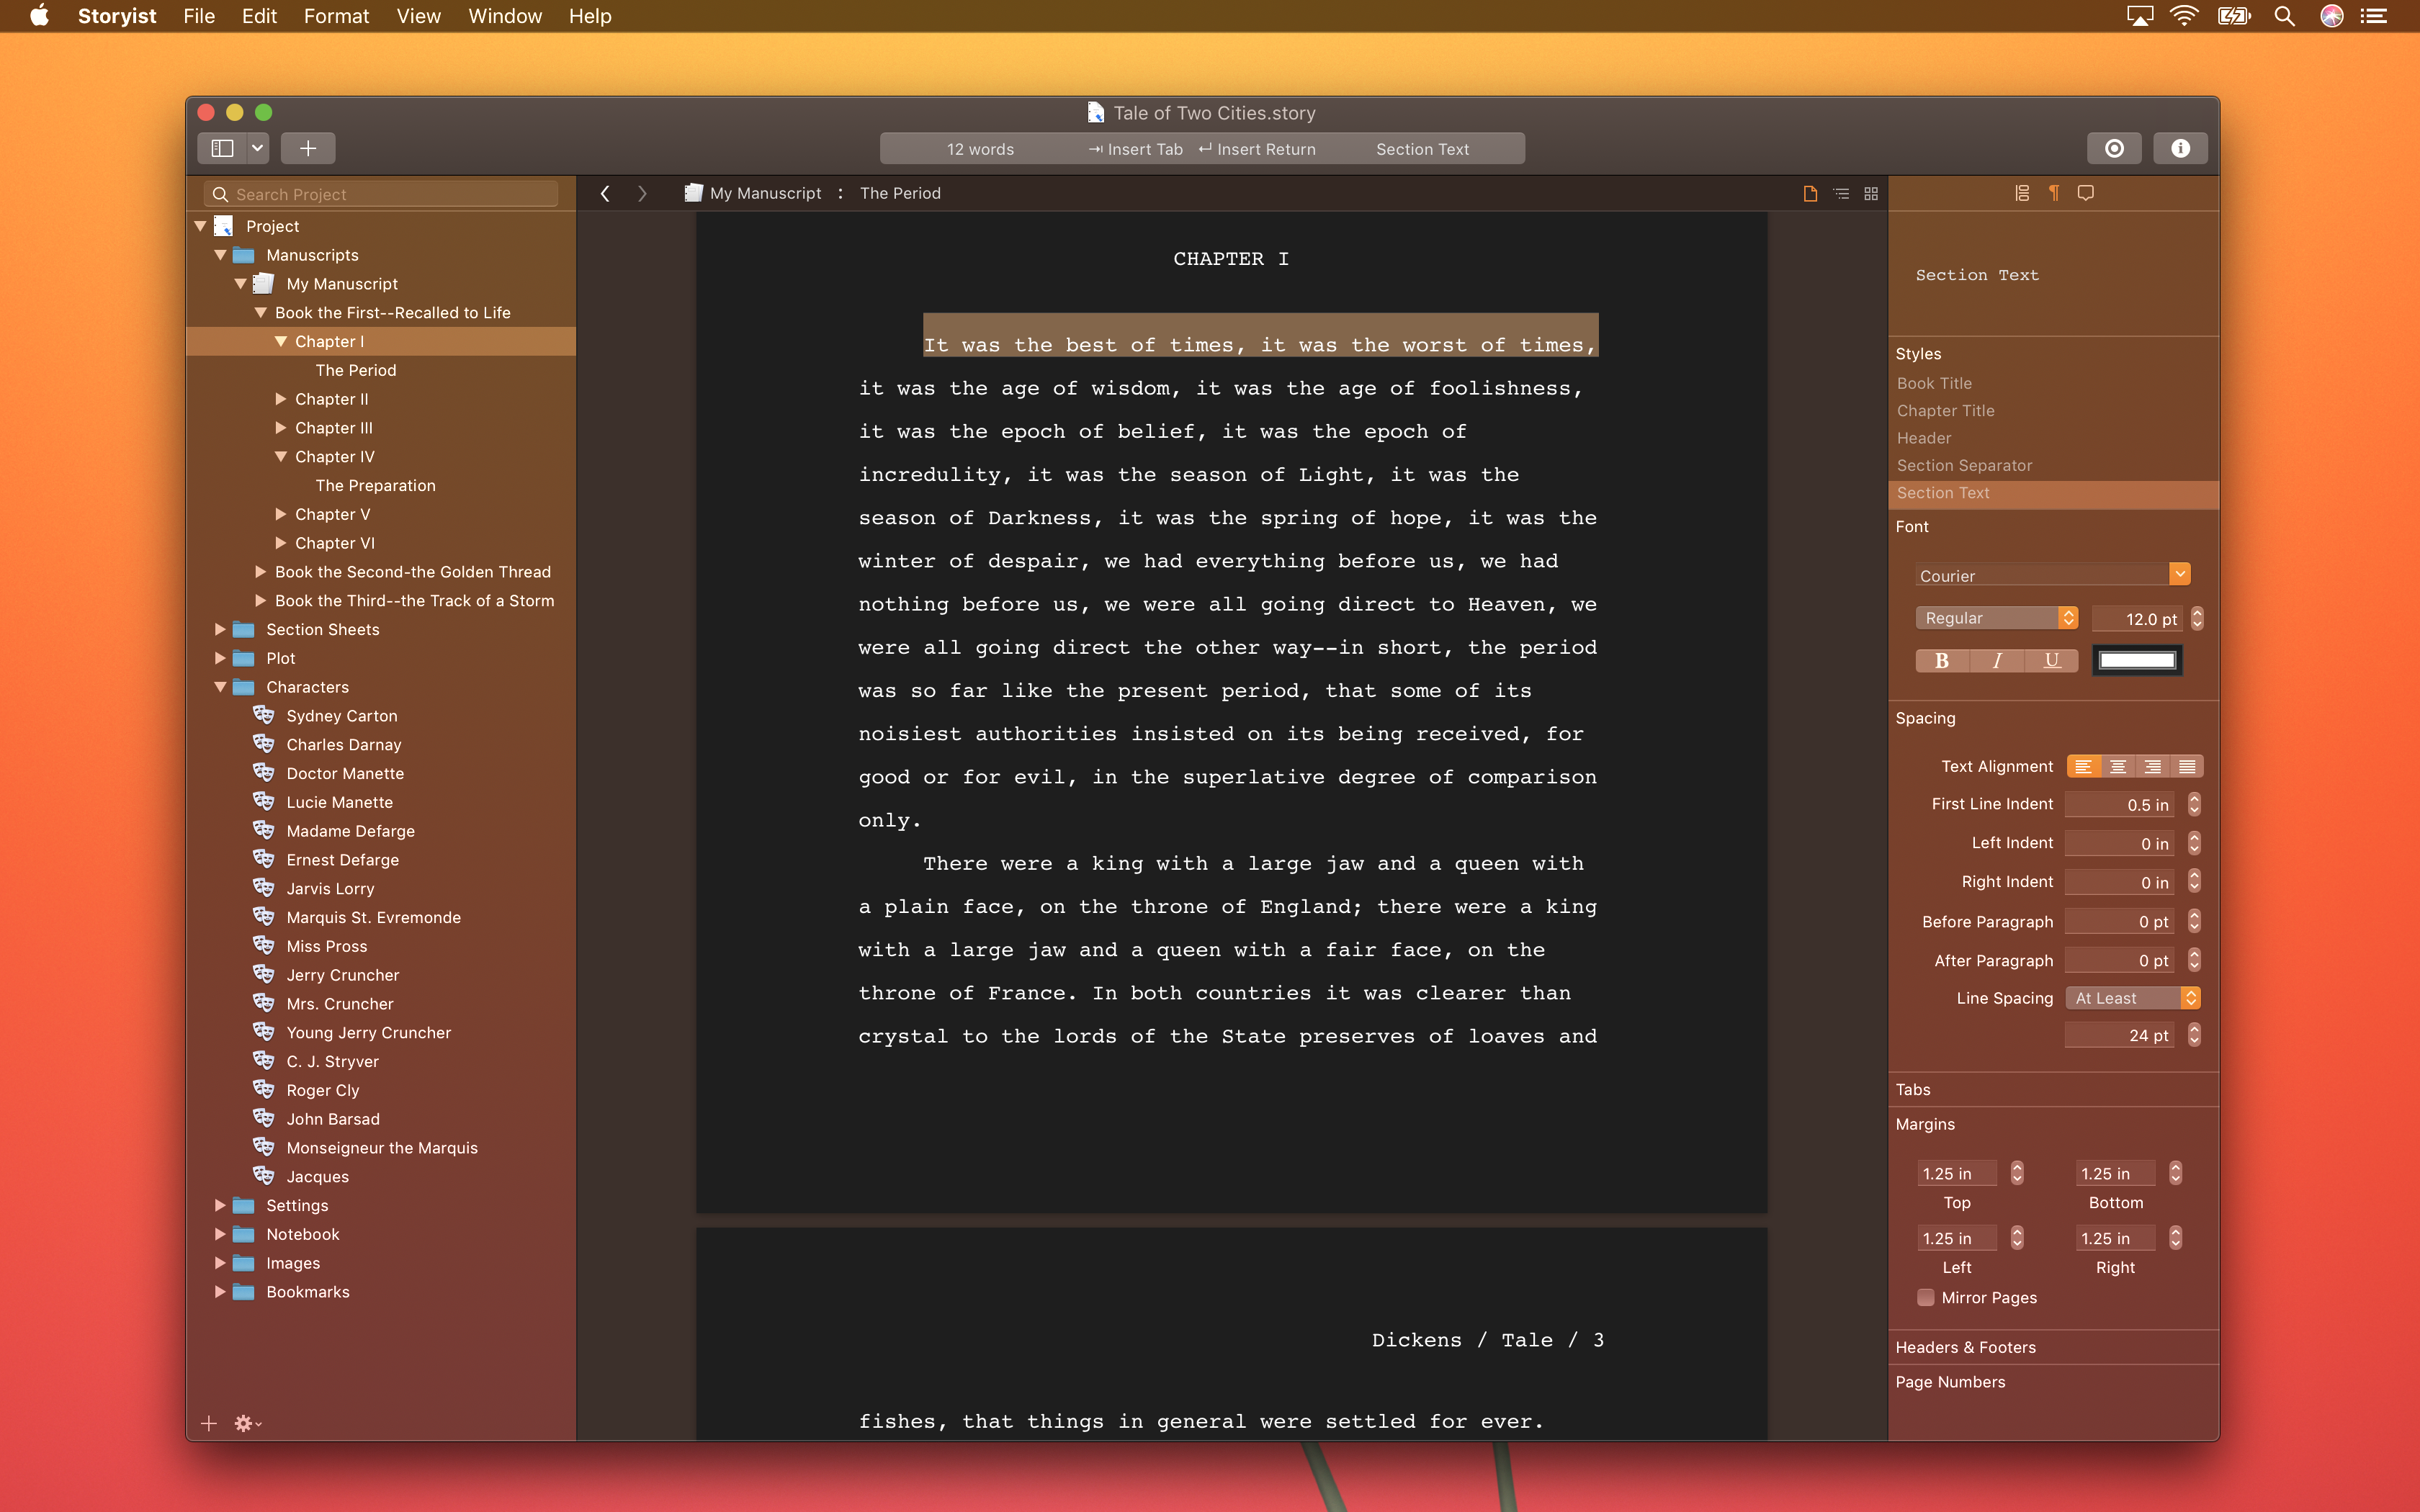Open the gear action menu in sidebar
Viewport: 2420px width, 1512px height.
click(x=248, y=1423)
